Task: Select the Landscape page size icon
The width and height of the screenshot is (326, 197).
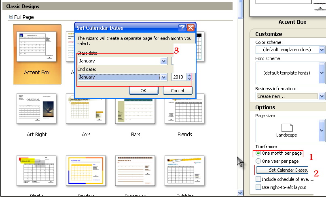Action: click(x=286, y=130)
